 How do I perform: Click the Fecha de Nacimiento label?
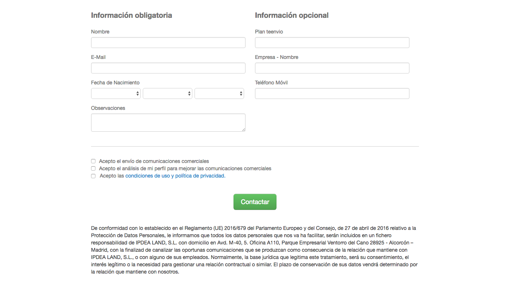115,83
